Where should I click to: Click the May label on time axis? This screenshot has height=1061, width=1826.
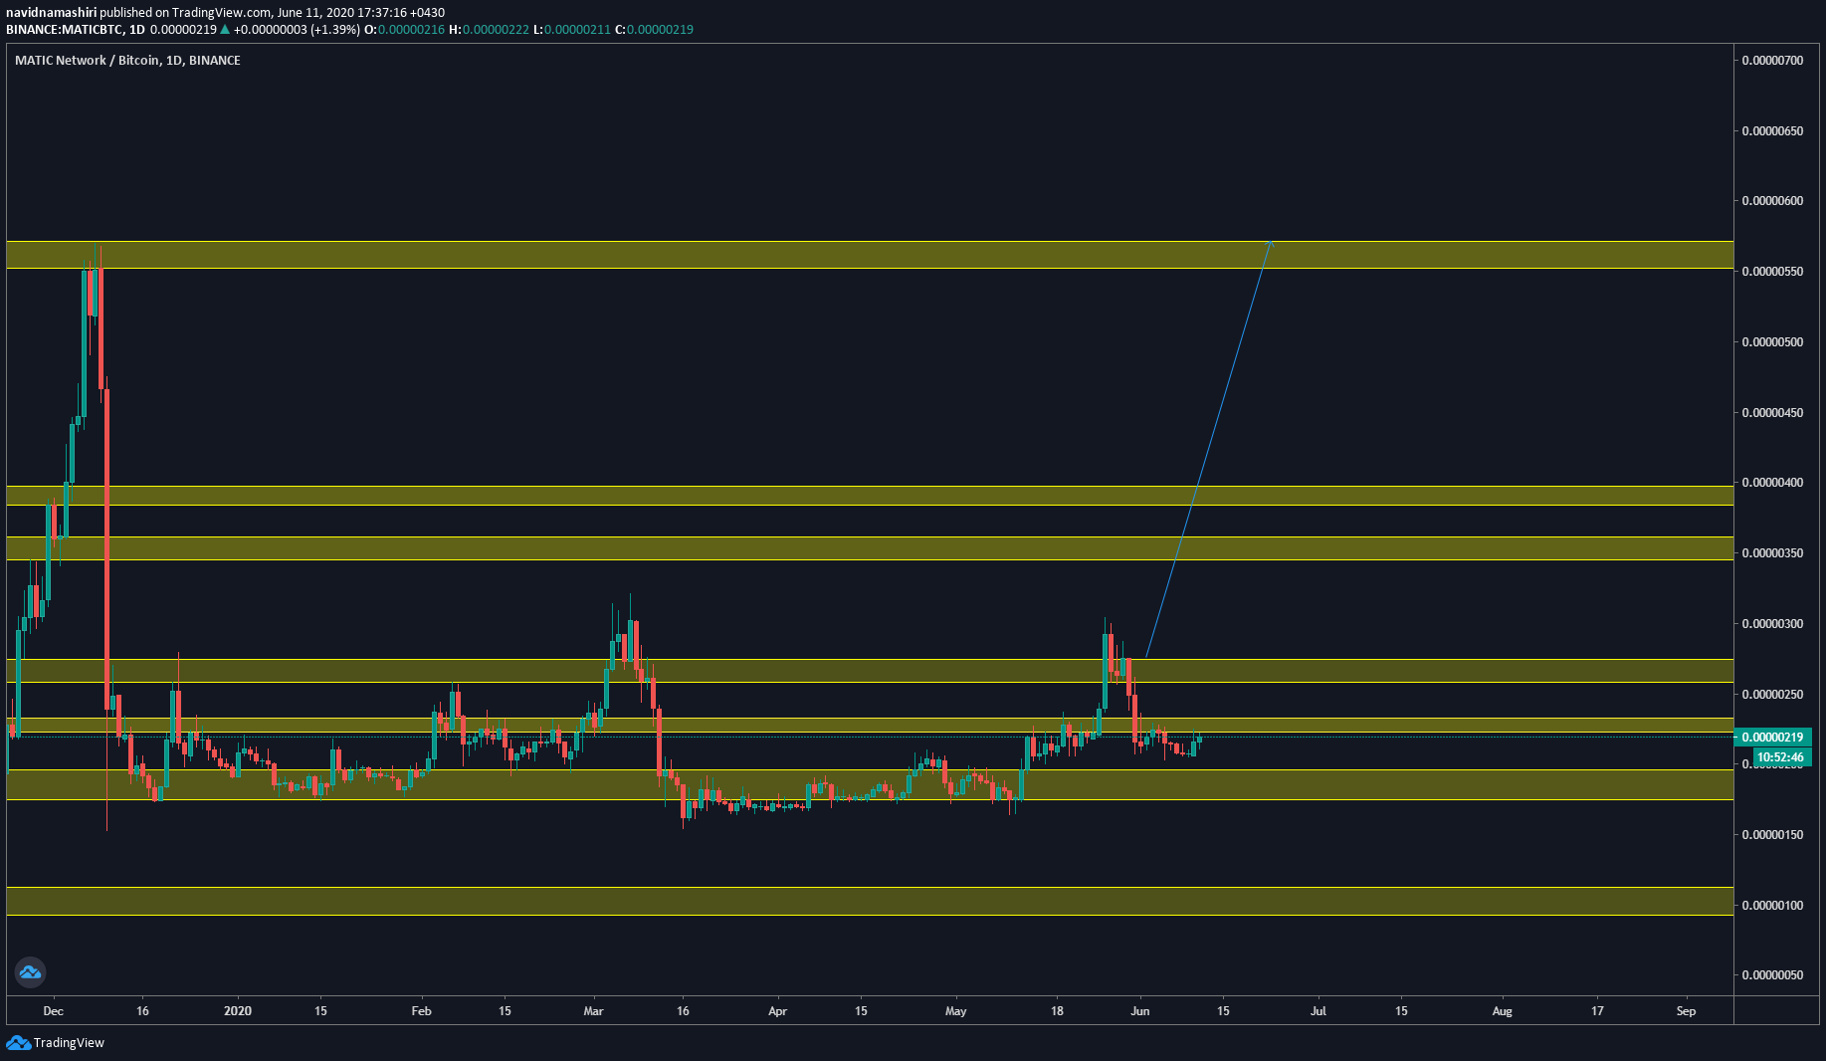pyautogui.click(x=956, y=1011)
